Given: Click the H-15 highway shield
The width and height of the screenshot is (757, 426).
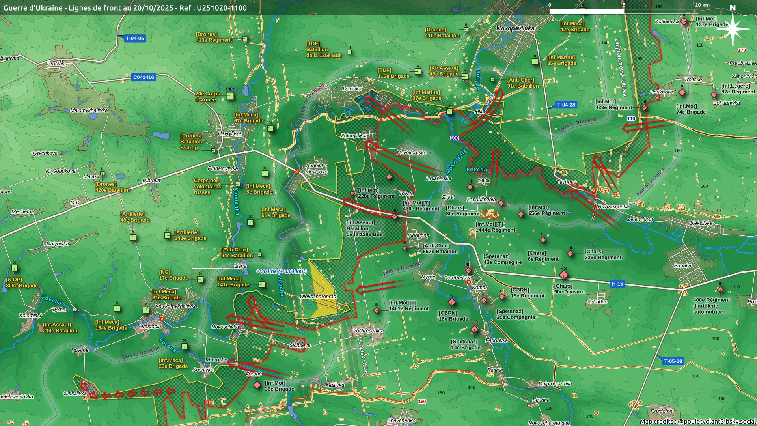Looking at the screenshot, I should point(617,284).
